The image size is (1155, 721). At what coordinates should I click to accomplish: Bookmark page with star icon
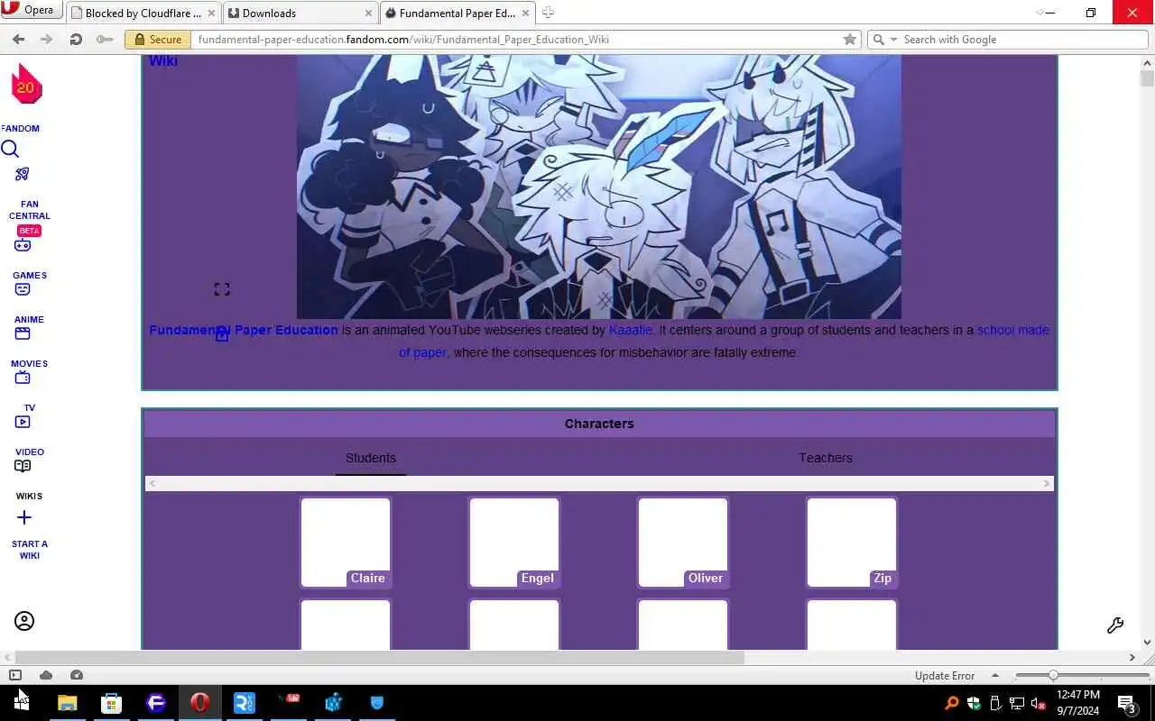849,40
